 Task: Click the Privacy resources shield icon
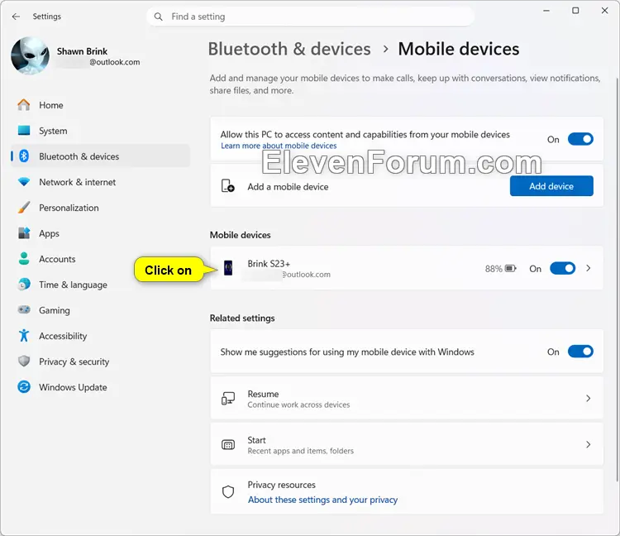point(228,491)
